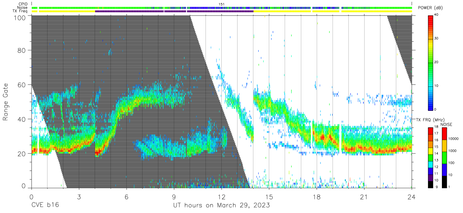Select the 10 label on the NOISE legend
This screenshot has height=213, width=463.
coord(450,175)
